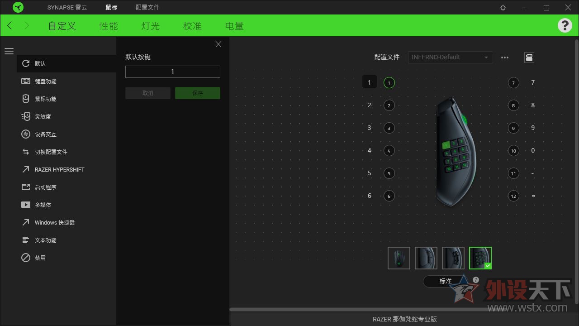Click the help icon beside 标准

pos(476,280)
